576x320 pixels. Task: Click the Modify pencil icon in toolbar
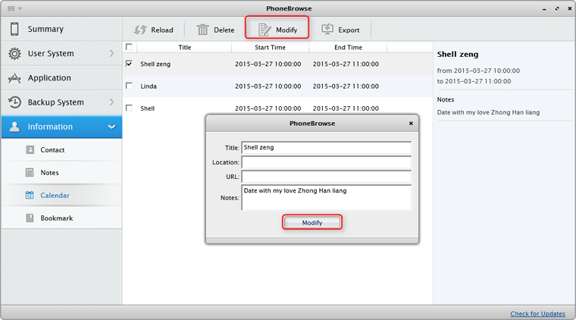point(265,30)
